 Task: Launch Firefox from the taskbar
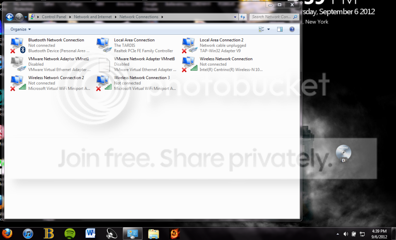point(7,233)
